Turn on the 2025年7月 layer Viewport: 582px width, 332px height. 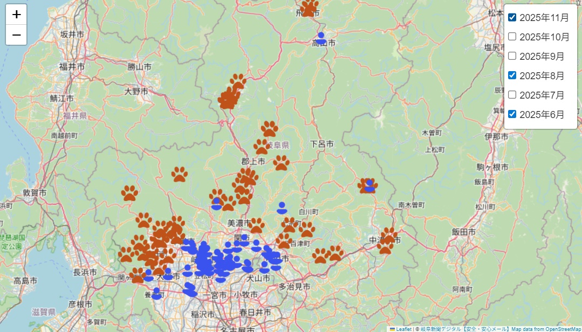click(x=512, y=95)
